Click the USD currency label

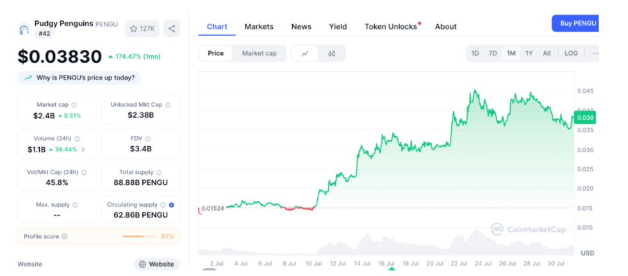tap(587, 253)
